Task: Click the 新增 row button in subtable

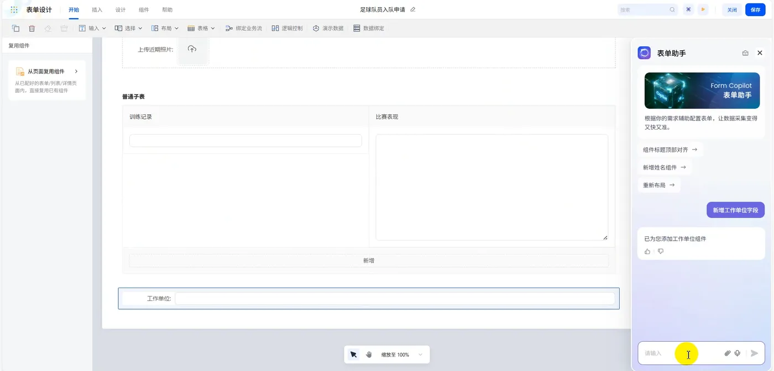Action: click(x=369, y=260)
